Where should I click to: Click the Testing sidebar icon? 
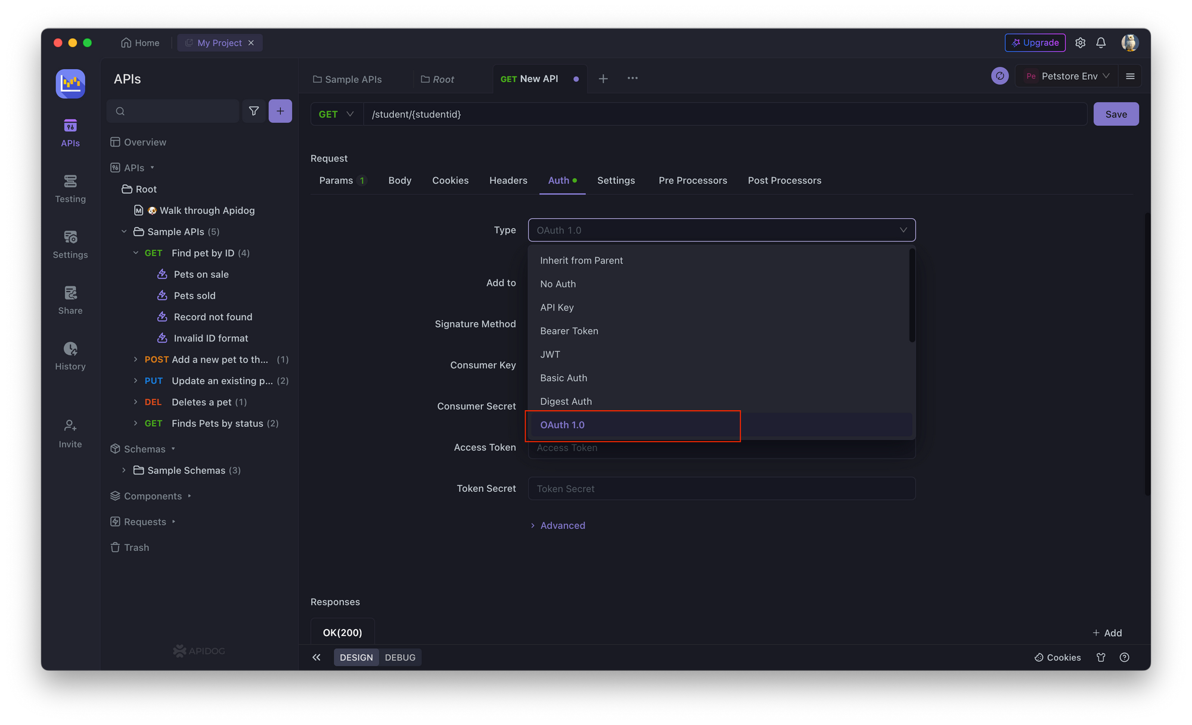point(71,187)
